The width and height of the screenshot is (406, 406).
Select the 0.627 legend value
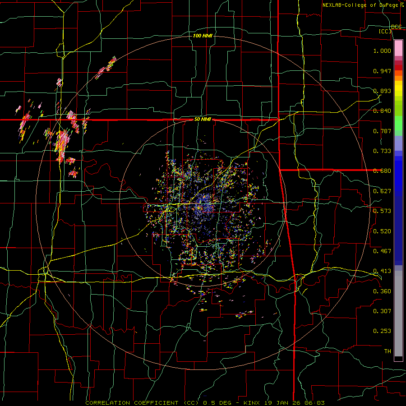[382, 191]
